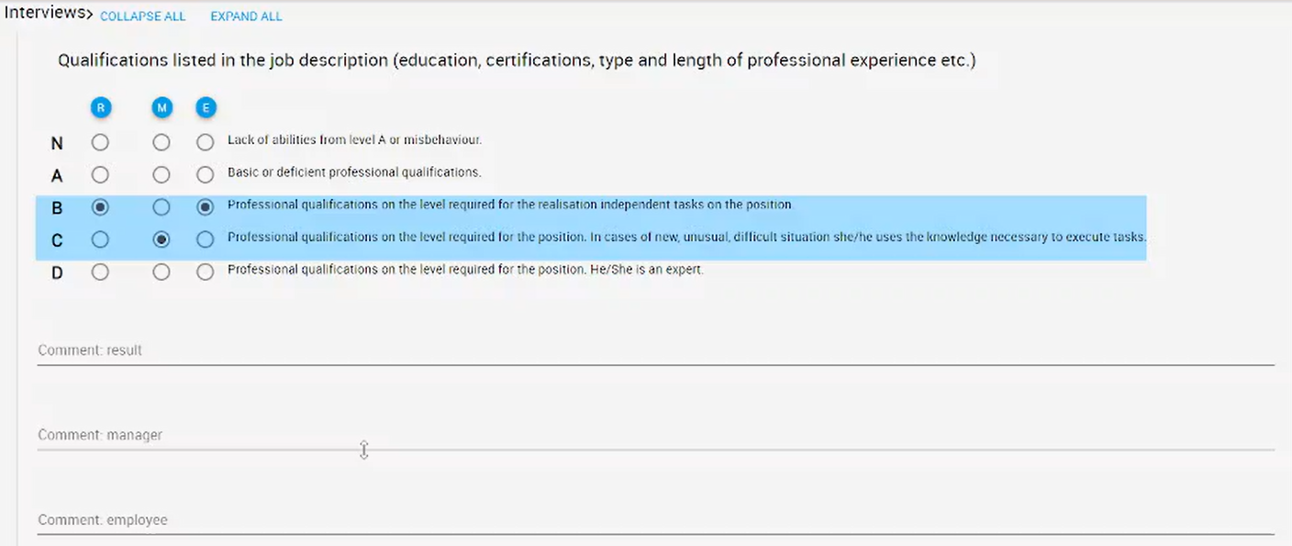1292x546 pixels.
Task: Select level B in the E column
Action: [205, 206]
